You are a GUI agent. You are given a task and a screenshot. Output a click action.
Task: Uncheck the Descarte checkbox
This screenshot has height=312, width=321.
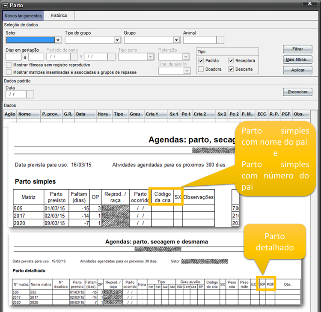click(x=231, y=69)
